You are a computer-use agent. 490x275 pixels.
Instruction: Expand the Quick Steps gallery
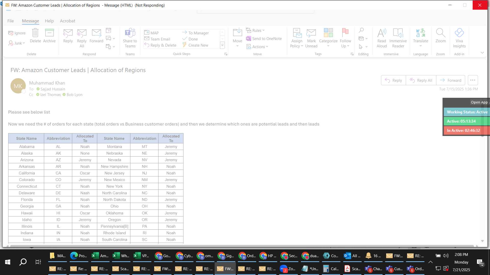point(222,45)
